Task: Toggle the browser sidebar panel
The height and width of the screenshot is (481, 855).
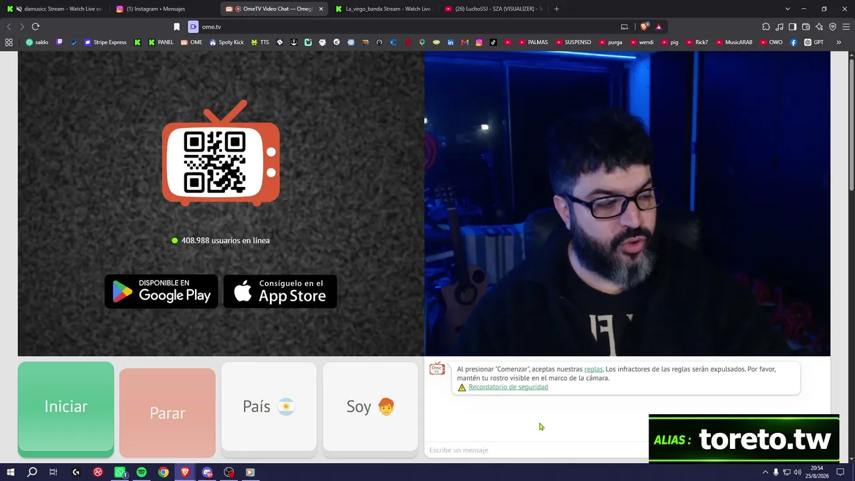Action: click(x=792, y=27)
